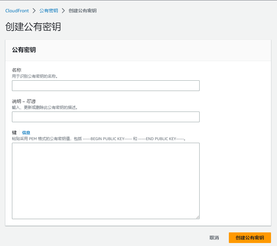
Task: Click the chevron after CloudFront breadcrumb
Action: point(34,11)
